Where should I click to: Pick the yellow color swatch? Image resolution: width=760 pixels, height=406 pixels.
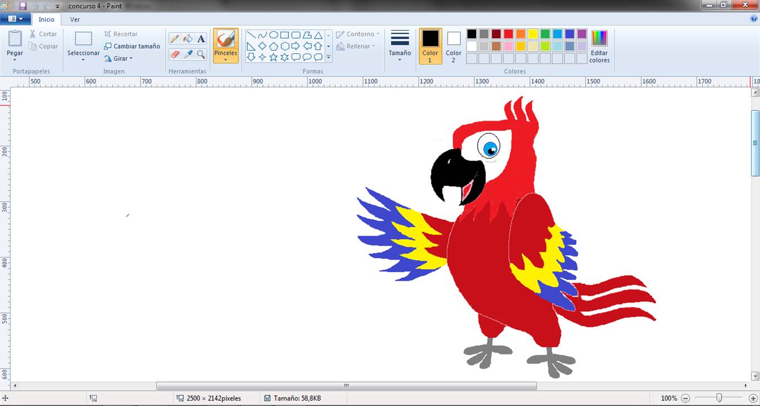point(533,34)
